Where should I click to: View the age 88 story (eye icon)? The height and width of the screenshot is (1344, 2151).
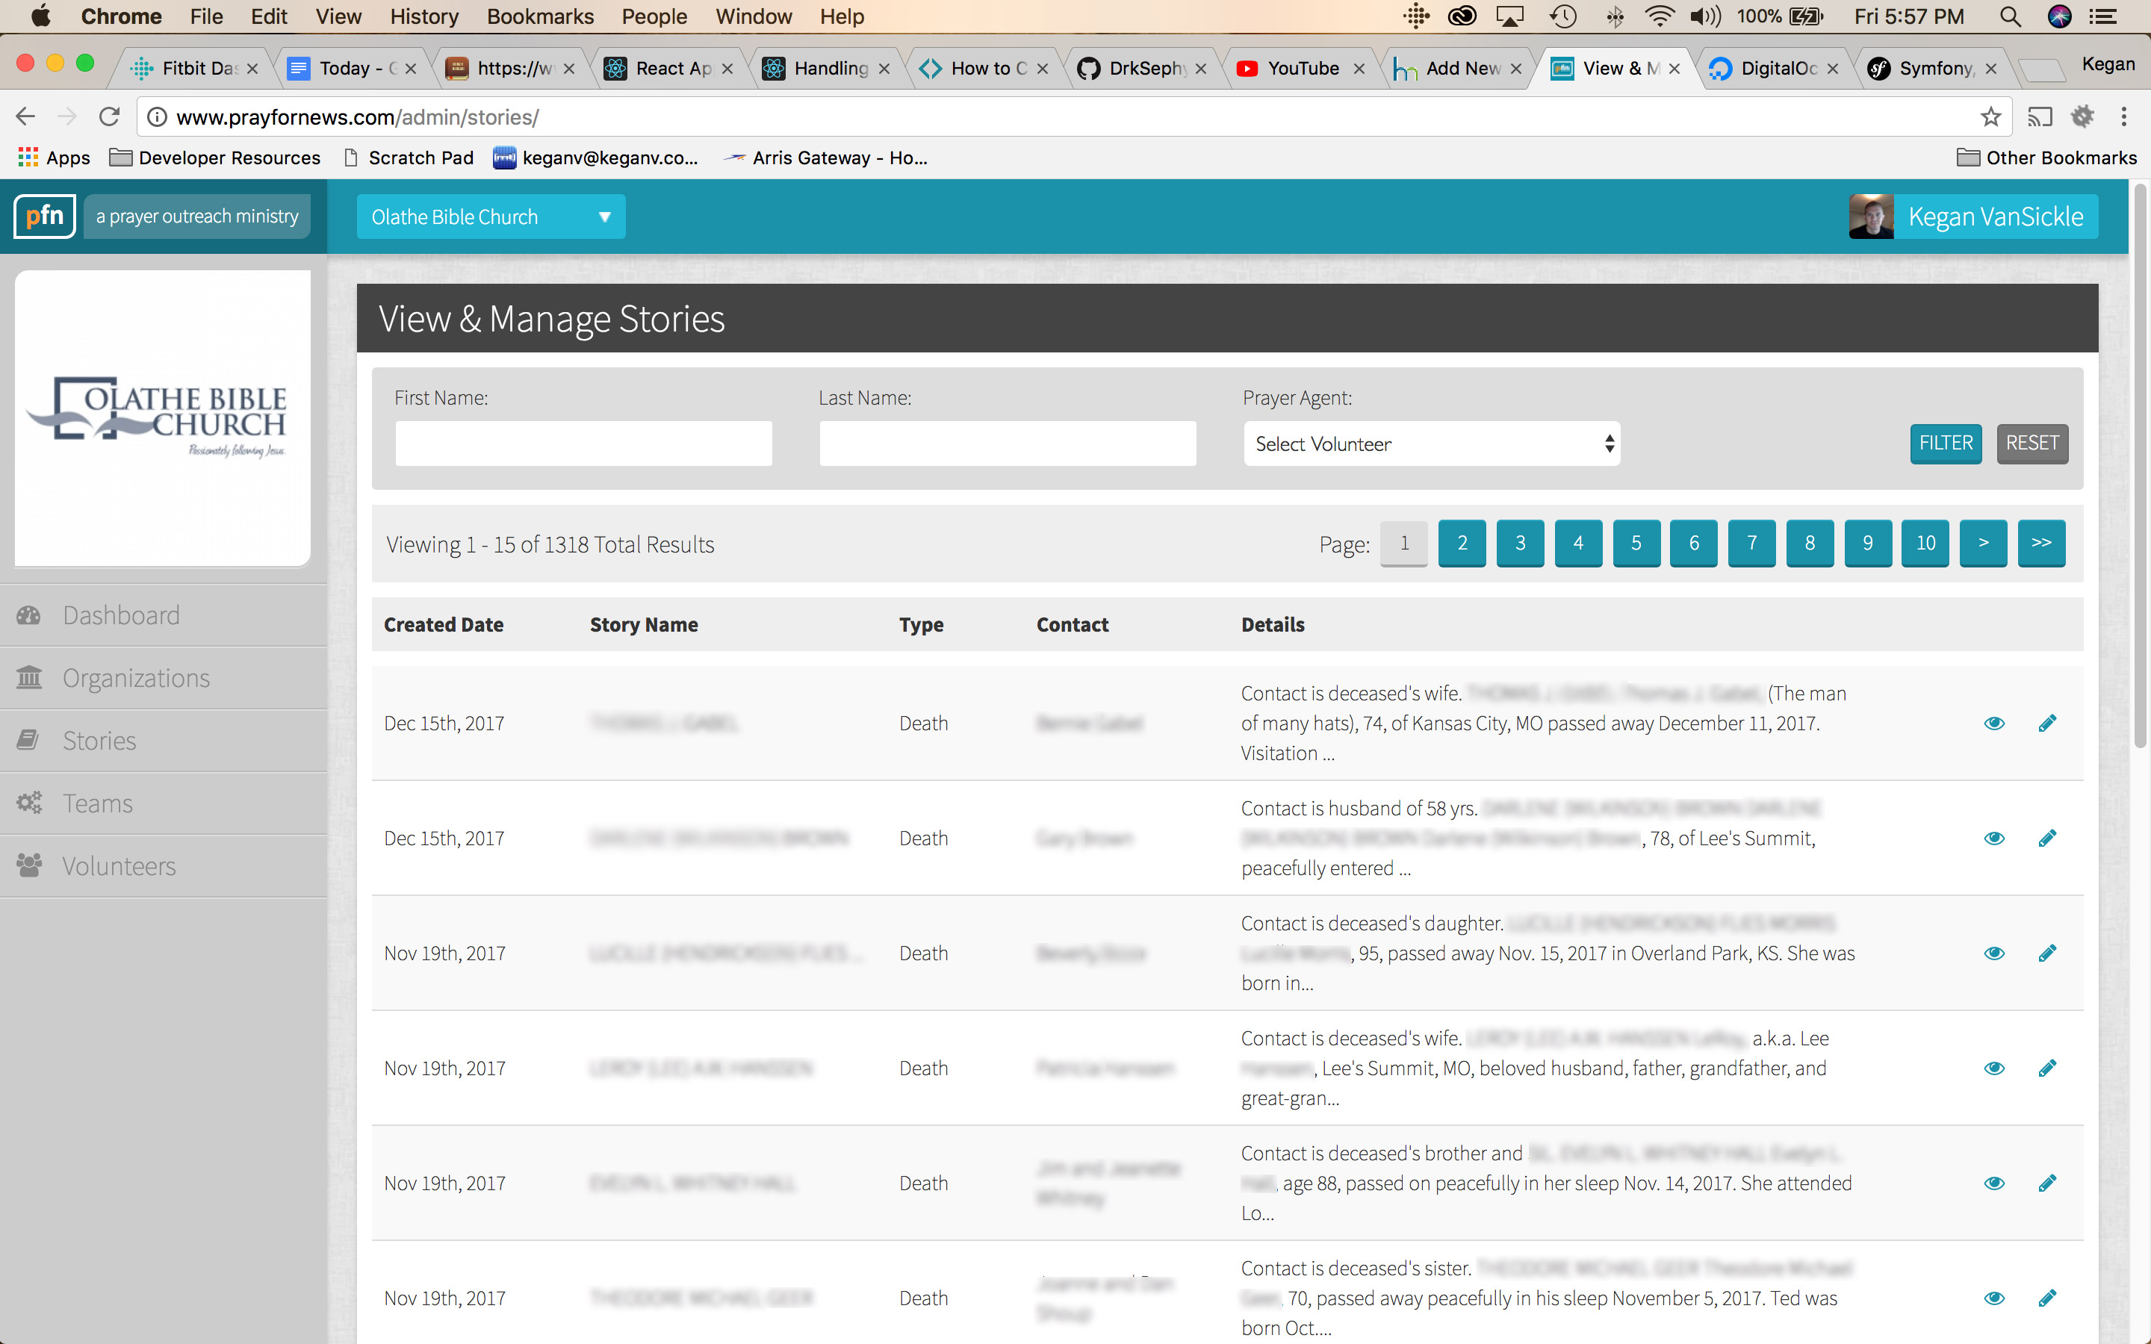click(1993, 1183)
